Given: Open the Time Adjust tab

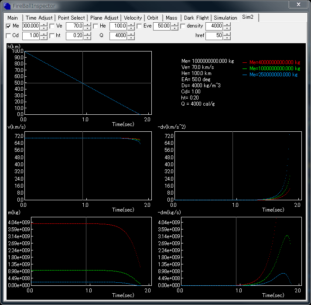Looking at the screenshot, I should (39, 18).
